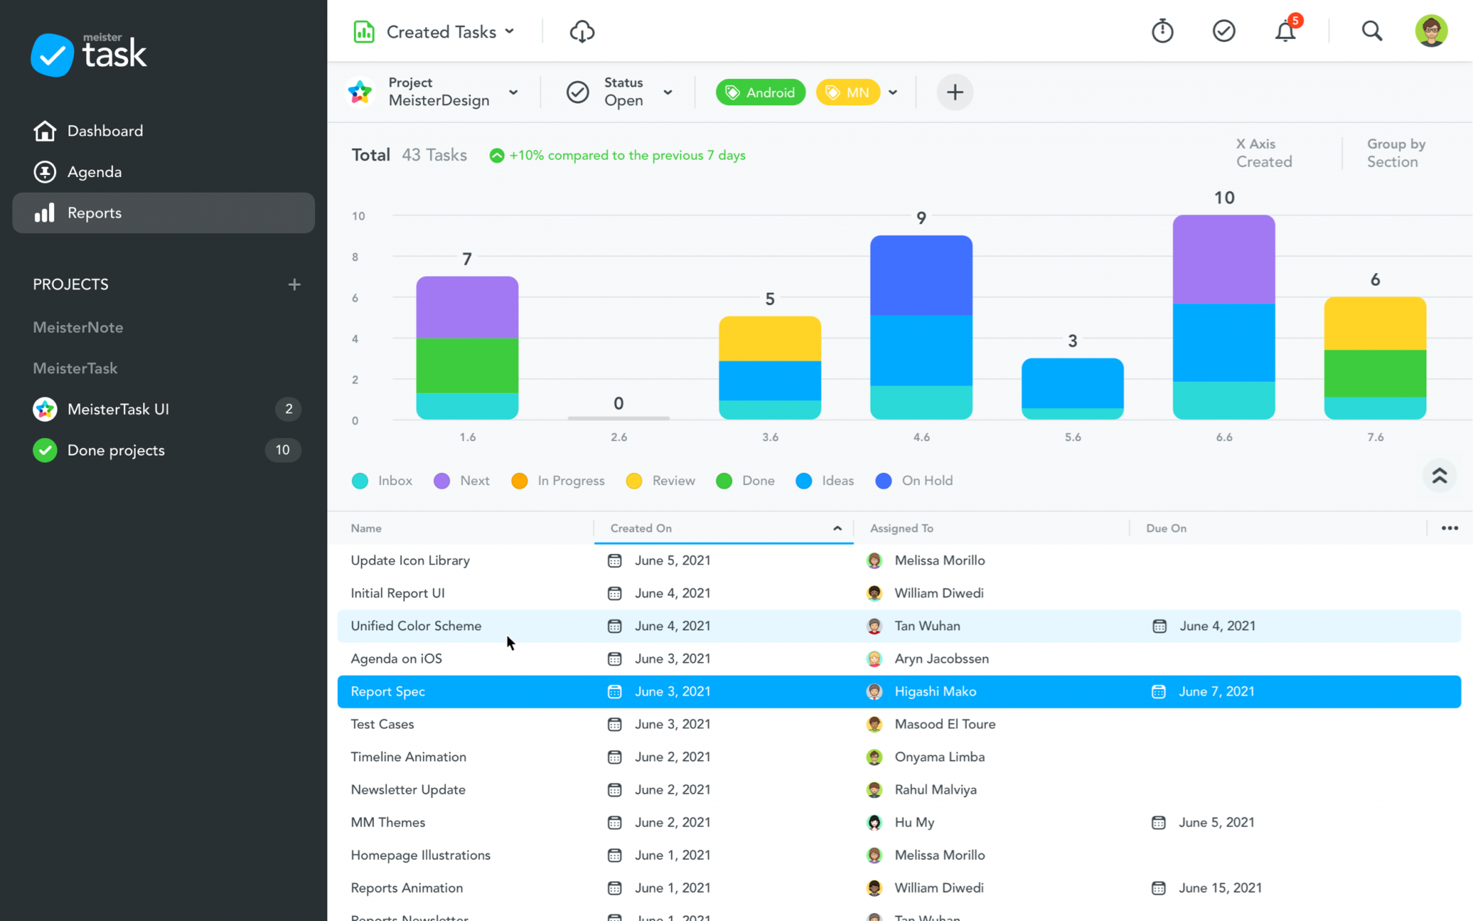
Task: Click the Created Tasks report icon
Action: click(x=364, y=32)
